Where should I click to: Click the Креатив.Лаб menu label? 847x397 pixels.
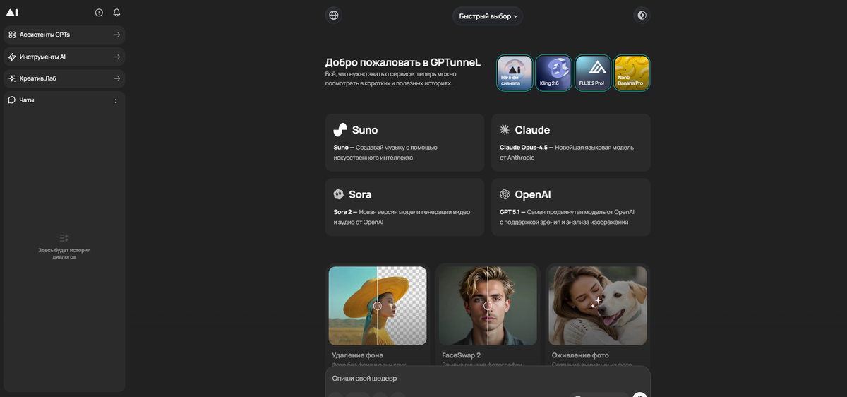pyautogui.click(x=38, y=78)
